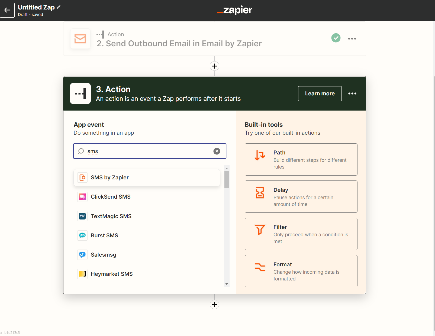Select the TextMagic SMS app icon
Image resolution: width=435 pixels, height=336 pixels.
point(82,216)
